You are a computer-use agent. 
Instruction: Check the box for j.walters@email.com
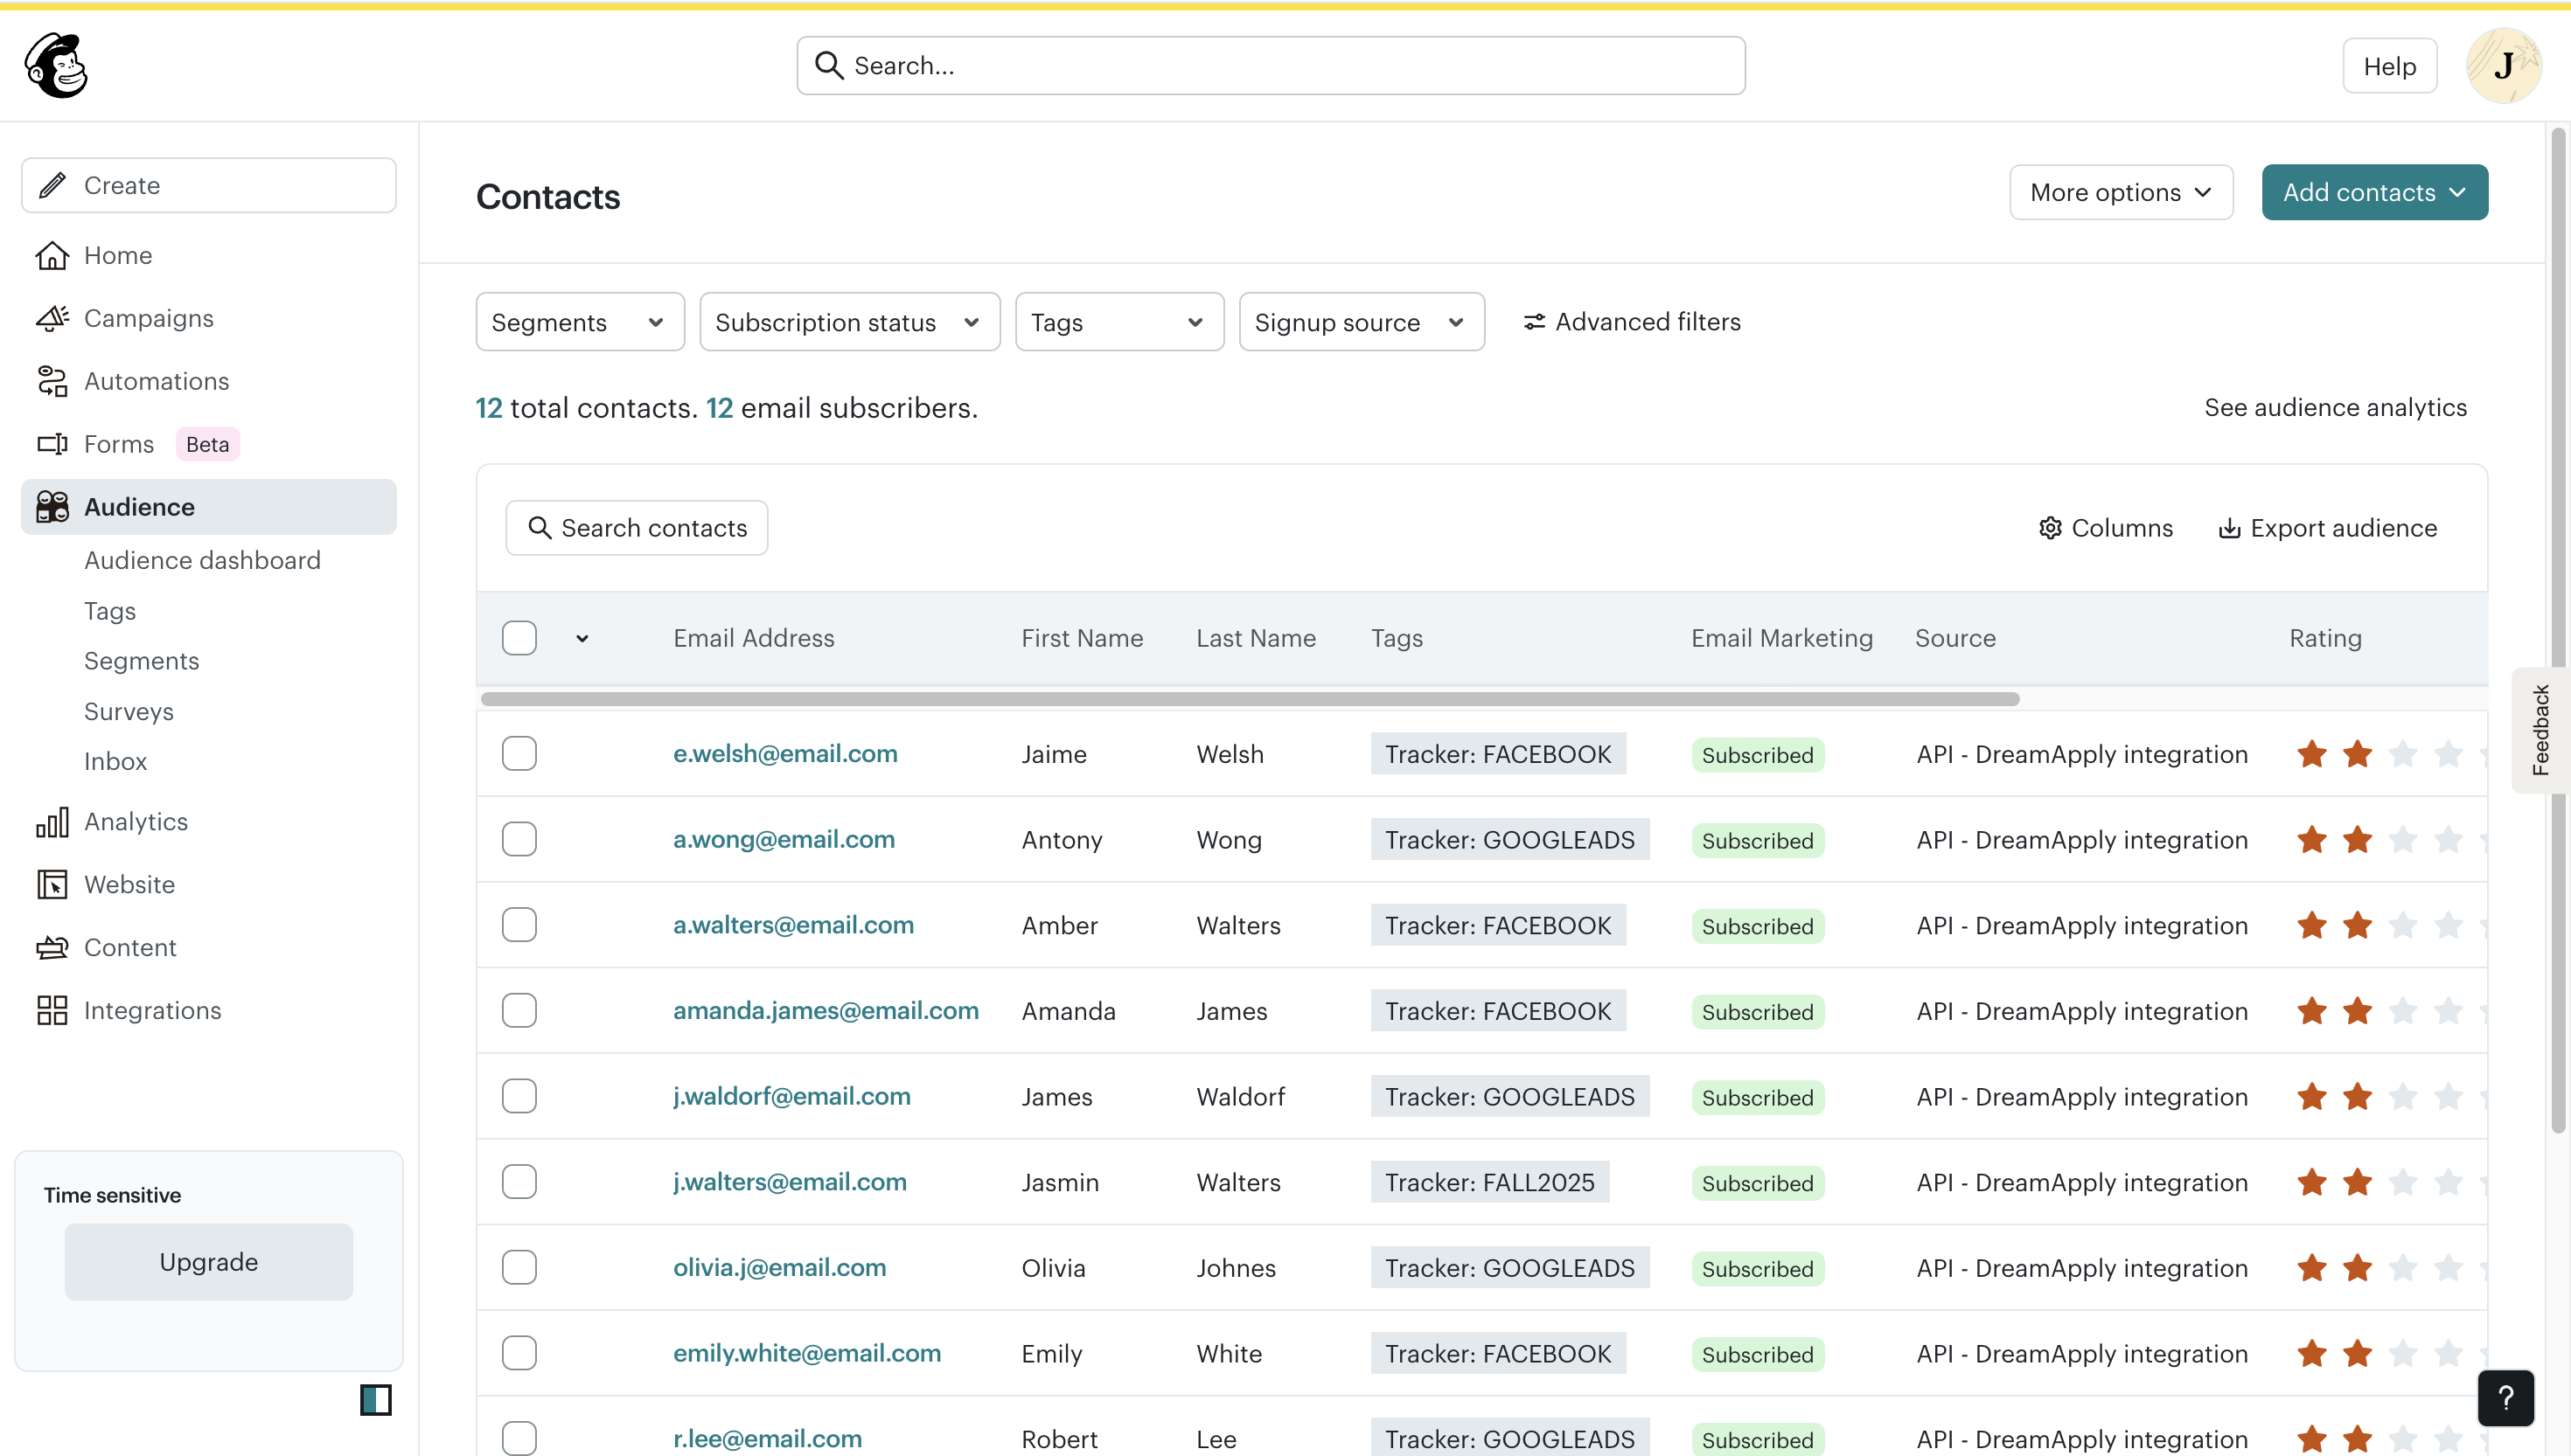click(519, 1182)
